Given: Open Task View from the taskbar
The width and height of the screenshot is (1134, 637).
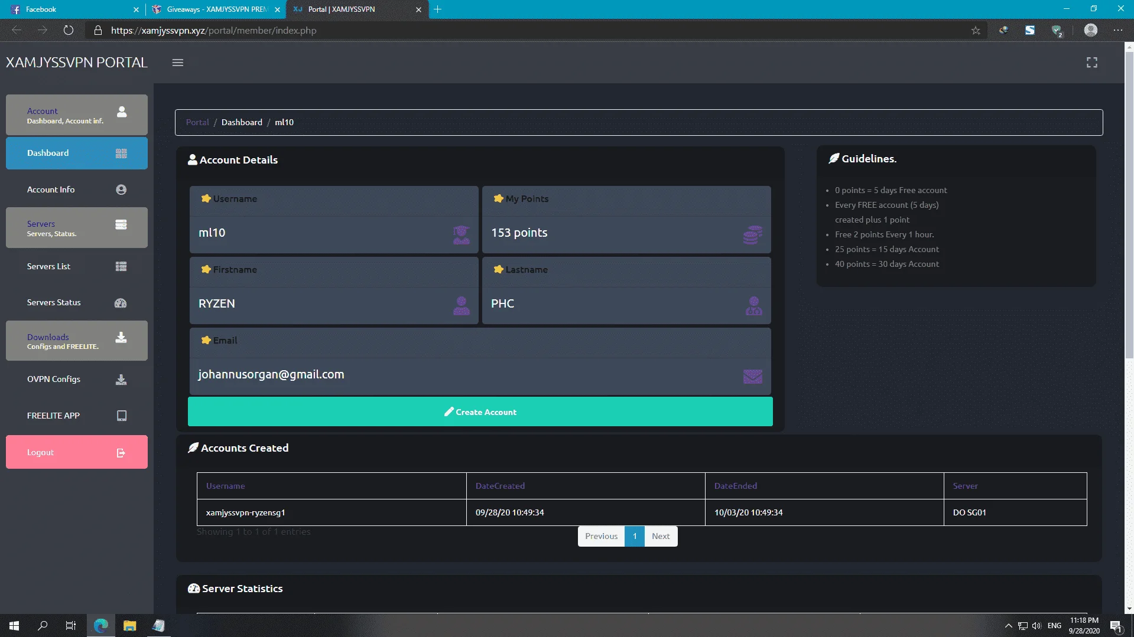Looking at the screenshot, I should pos(71,626).
